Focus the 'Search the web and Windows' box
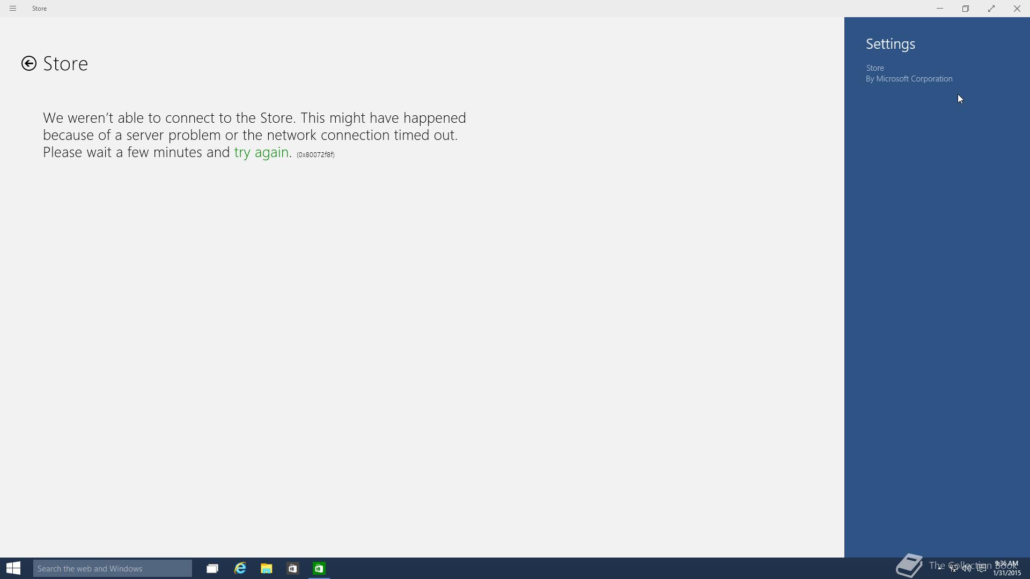This screenshot has height=579, width=1030. [113, 568]
